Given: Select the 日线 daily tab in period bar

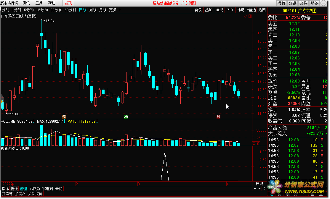Looking at the screenshot, I should click(x=83, y=10).
